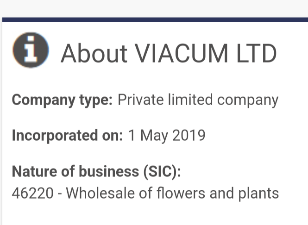Screen dimensions: 308x225
Task: Click the LTD part of the title
Action: (257, 54)
